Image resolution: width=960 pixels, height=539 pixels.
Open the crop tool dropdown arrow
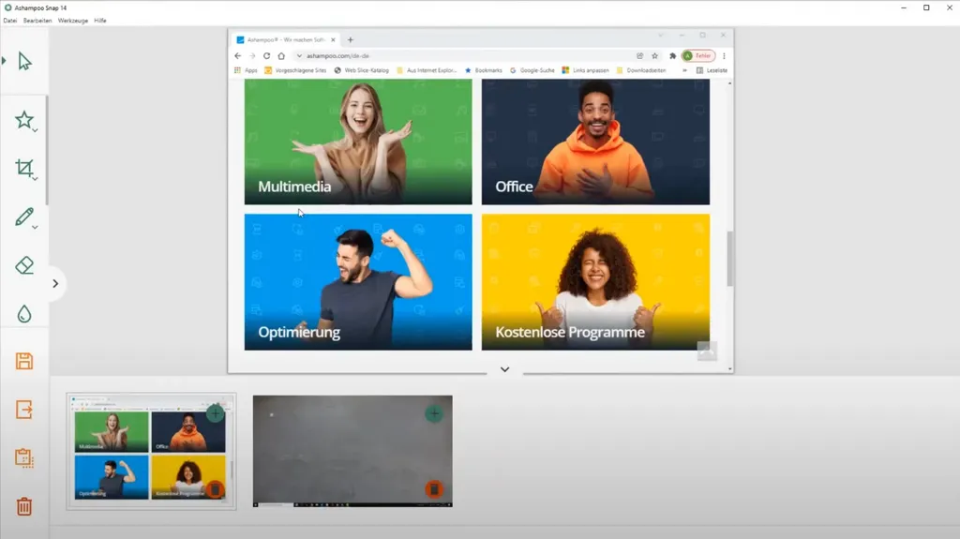click(36, 179)
